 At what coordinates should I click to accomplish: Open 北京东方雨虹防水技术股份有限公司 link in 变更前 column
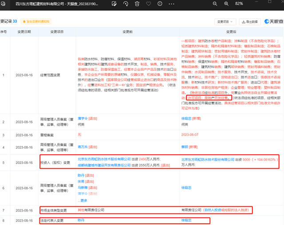coord(104,159)
